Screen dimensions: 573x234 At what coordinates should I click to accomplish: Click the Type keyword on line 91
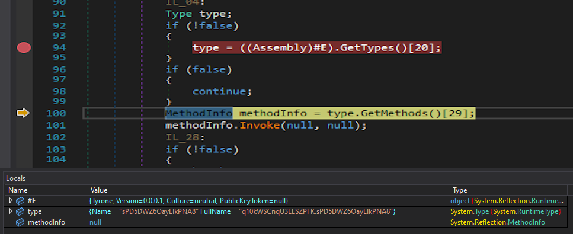pyautogui.click(x=179, y=14)
